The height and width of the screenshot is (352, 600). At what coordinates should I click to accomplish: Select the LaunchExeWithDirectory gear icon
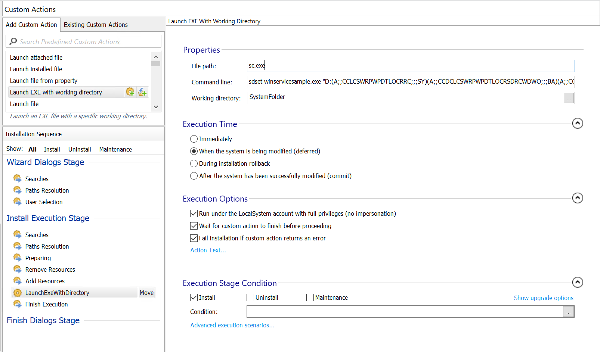click(x=18, y=293)
